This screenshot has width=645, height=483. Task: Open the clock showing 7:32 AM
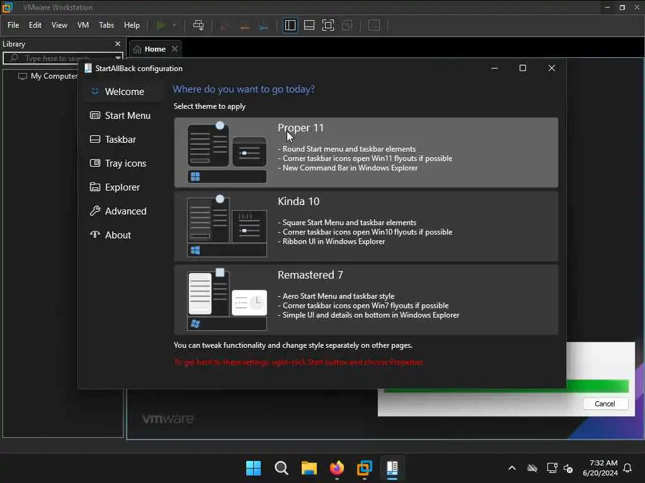point(600,468)
